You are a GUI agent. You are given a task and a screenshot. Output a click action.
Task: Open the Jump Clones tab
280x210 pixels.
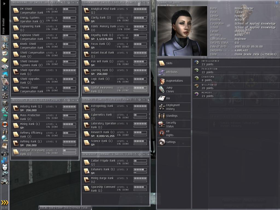click(174, 89)
